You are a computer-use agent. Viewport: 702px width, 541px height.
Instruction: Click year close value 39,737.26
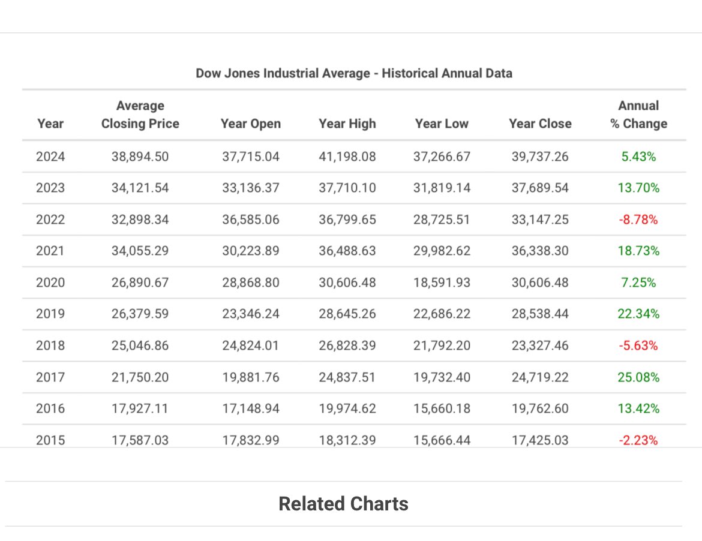pyautogui.click(x=541, y=157)
